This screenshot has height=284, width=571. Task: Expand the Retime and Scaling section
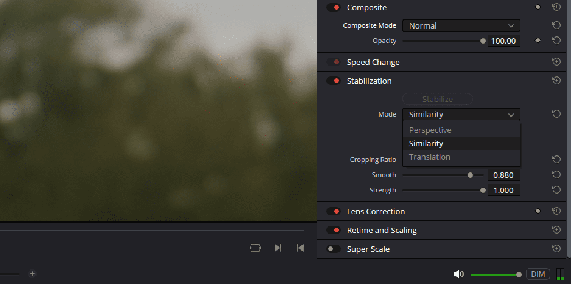tap(382, 230)
